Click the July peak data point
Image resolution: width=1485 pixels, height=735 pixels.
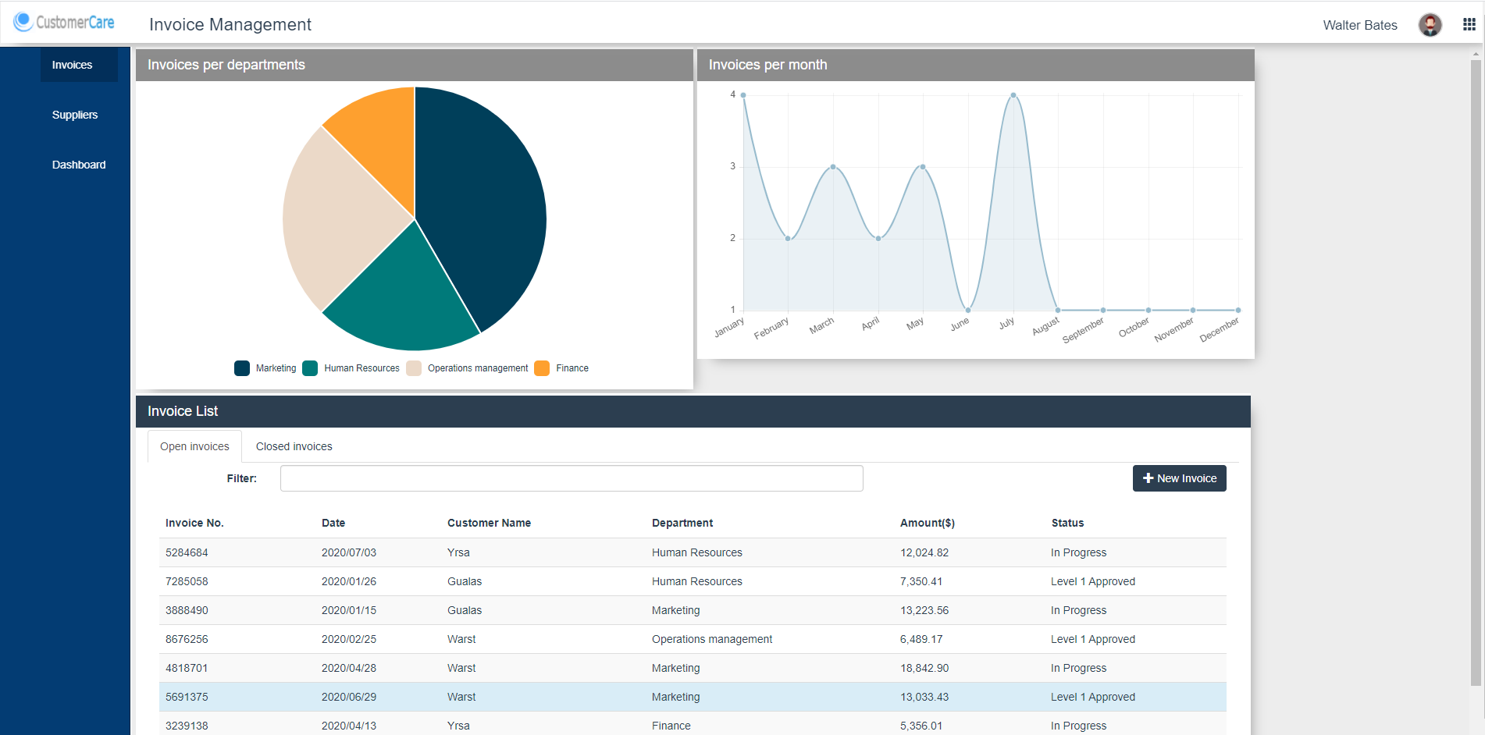(1013, 95)
